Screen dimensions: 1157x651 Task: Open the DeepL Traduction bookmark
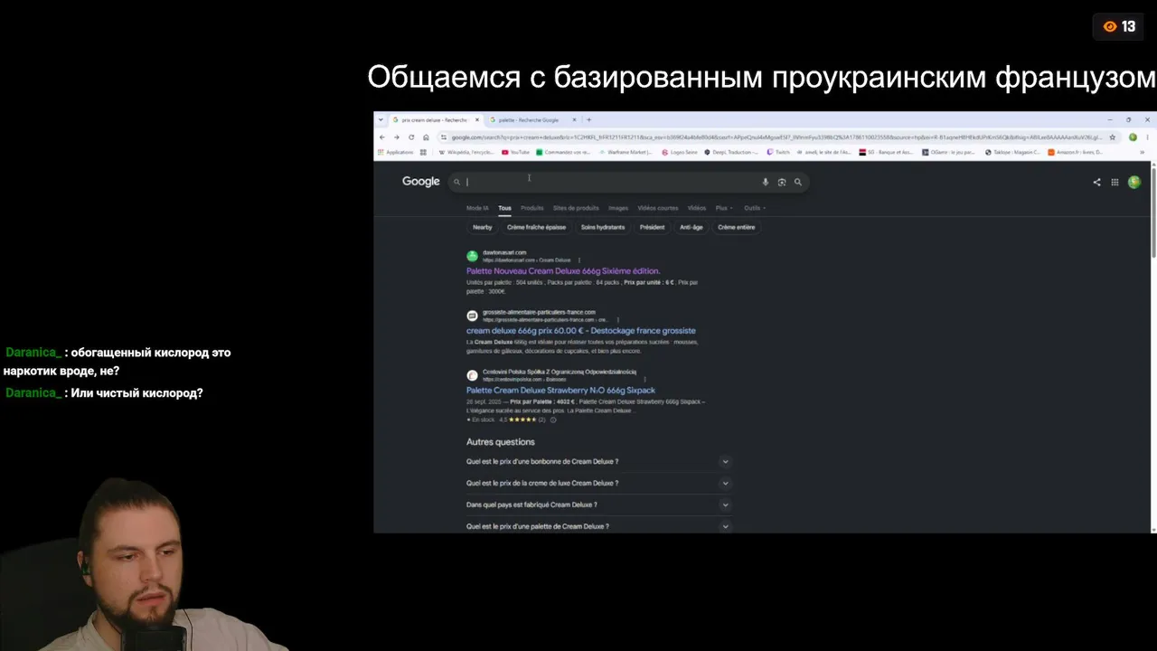(x=729, y=152)
